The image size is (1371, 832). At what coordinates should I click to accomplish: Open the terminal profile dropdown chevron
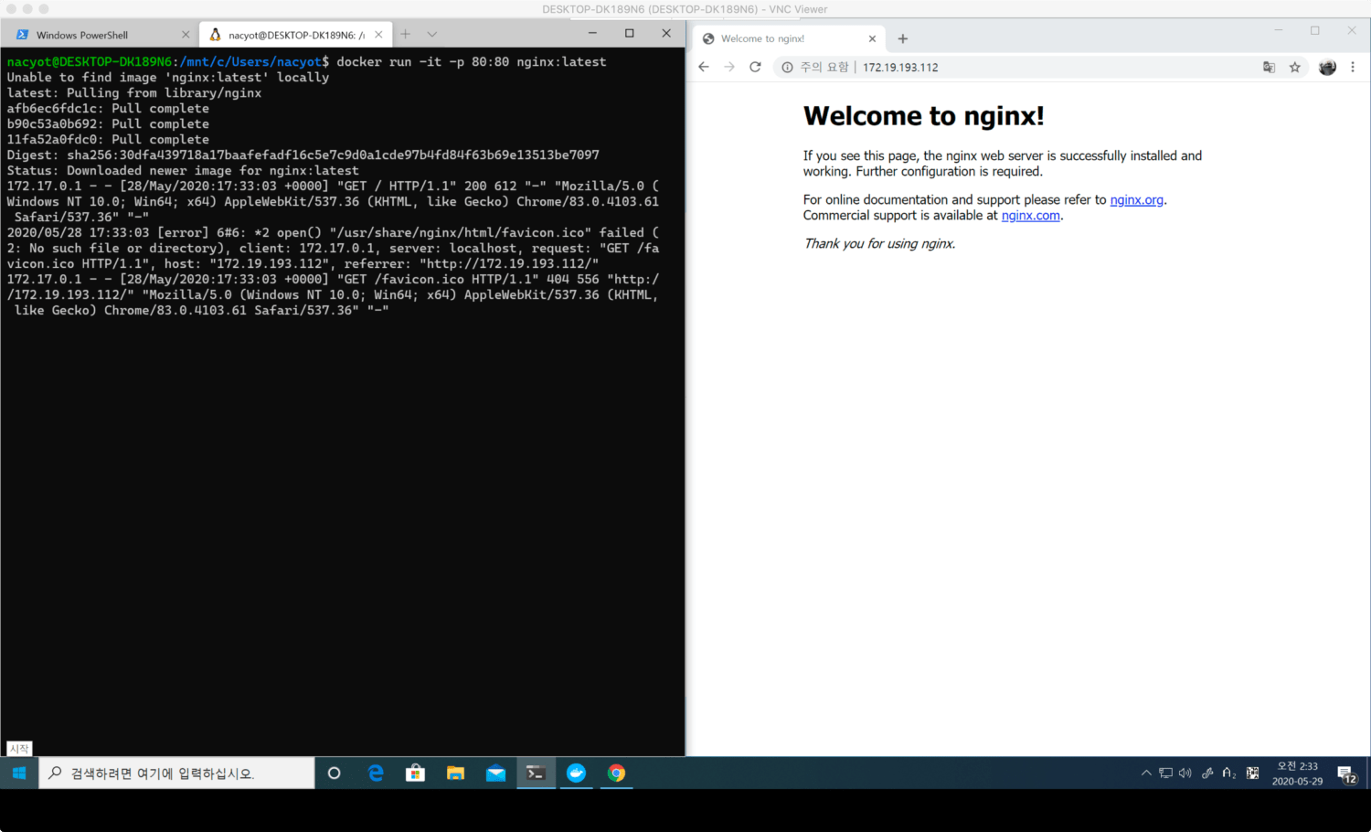[432, 34]
